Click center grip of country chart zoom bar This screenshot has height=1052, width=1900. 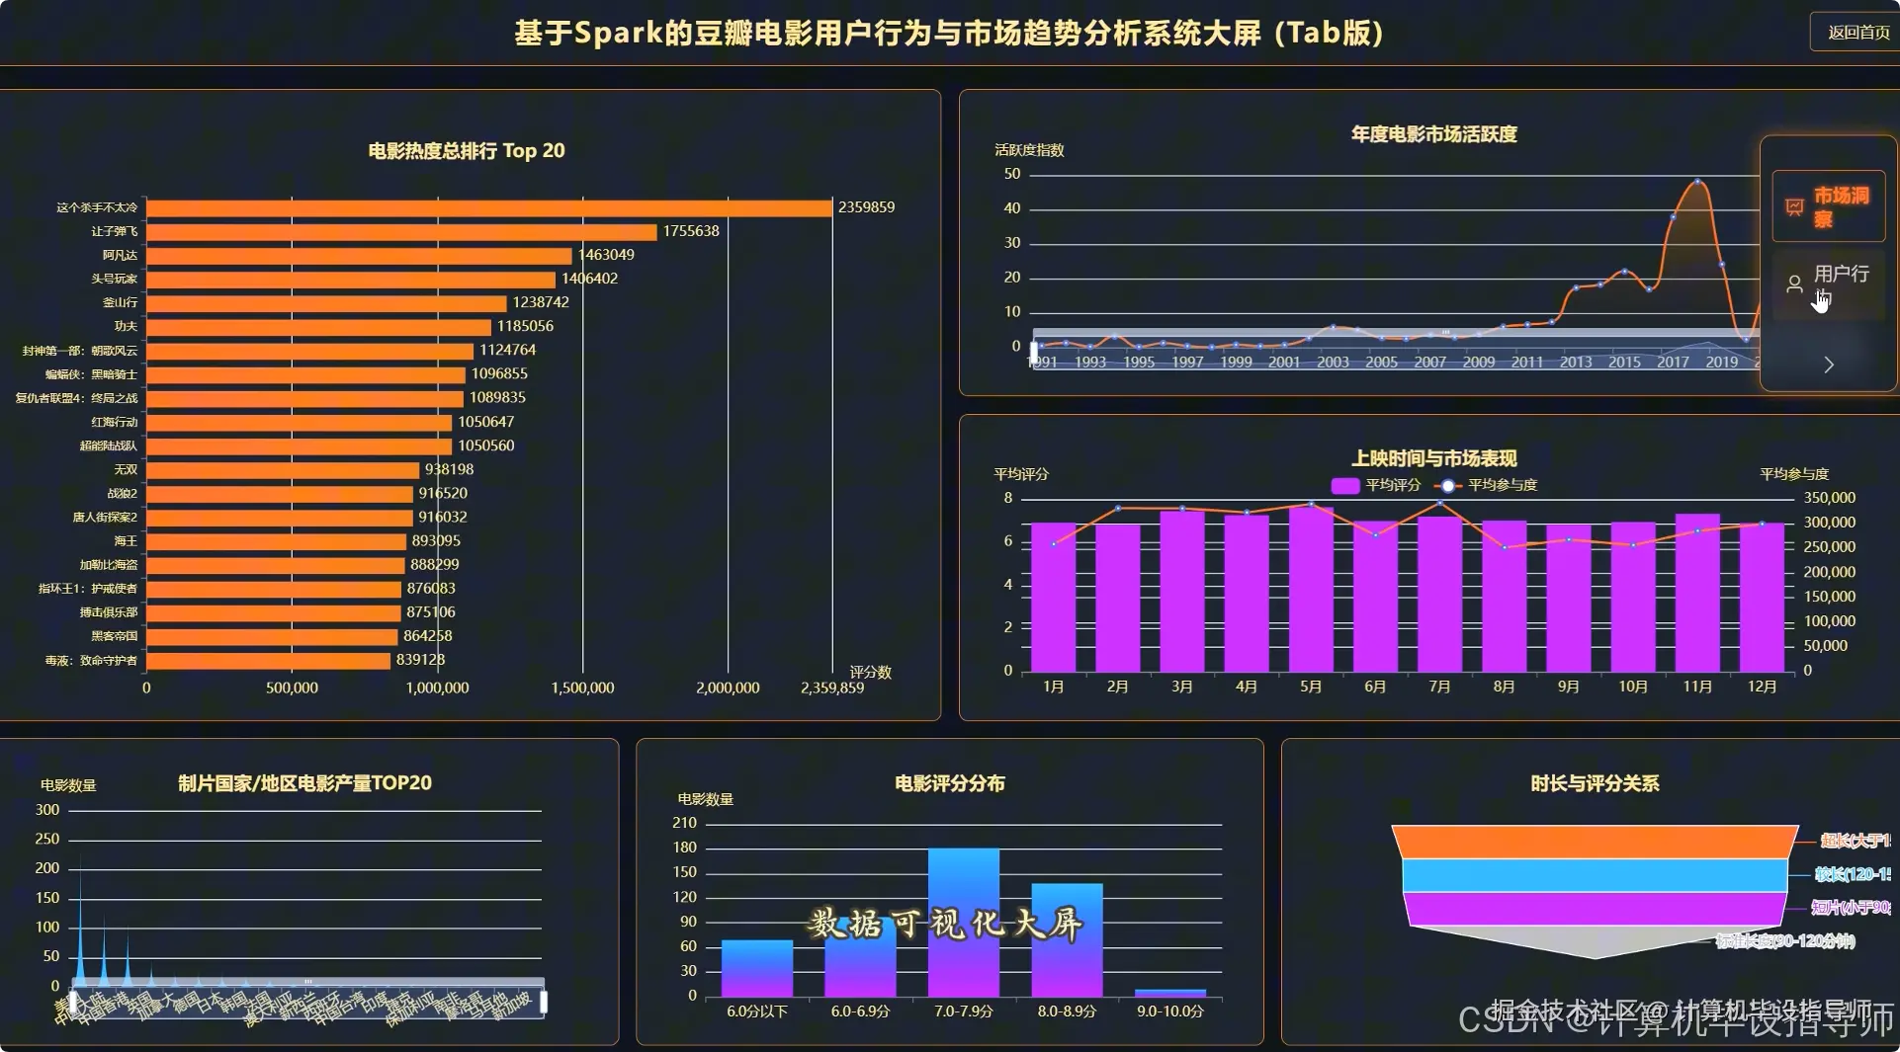click(308, 982)
